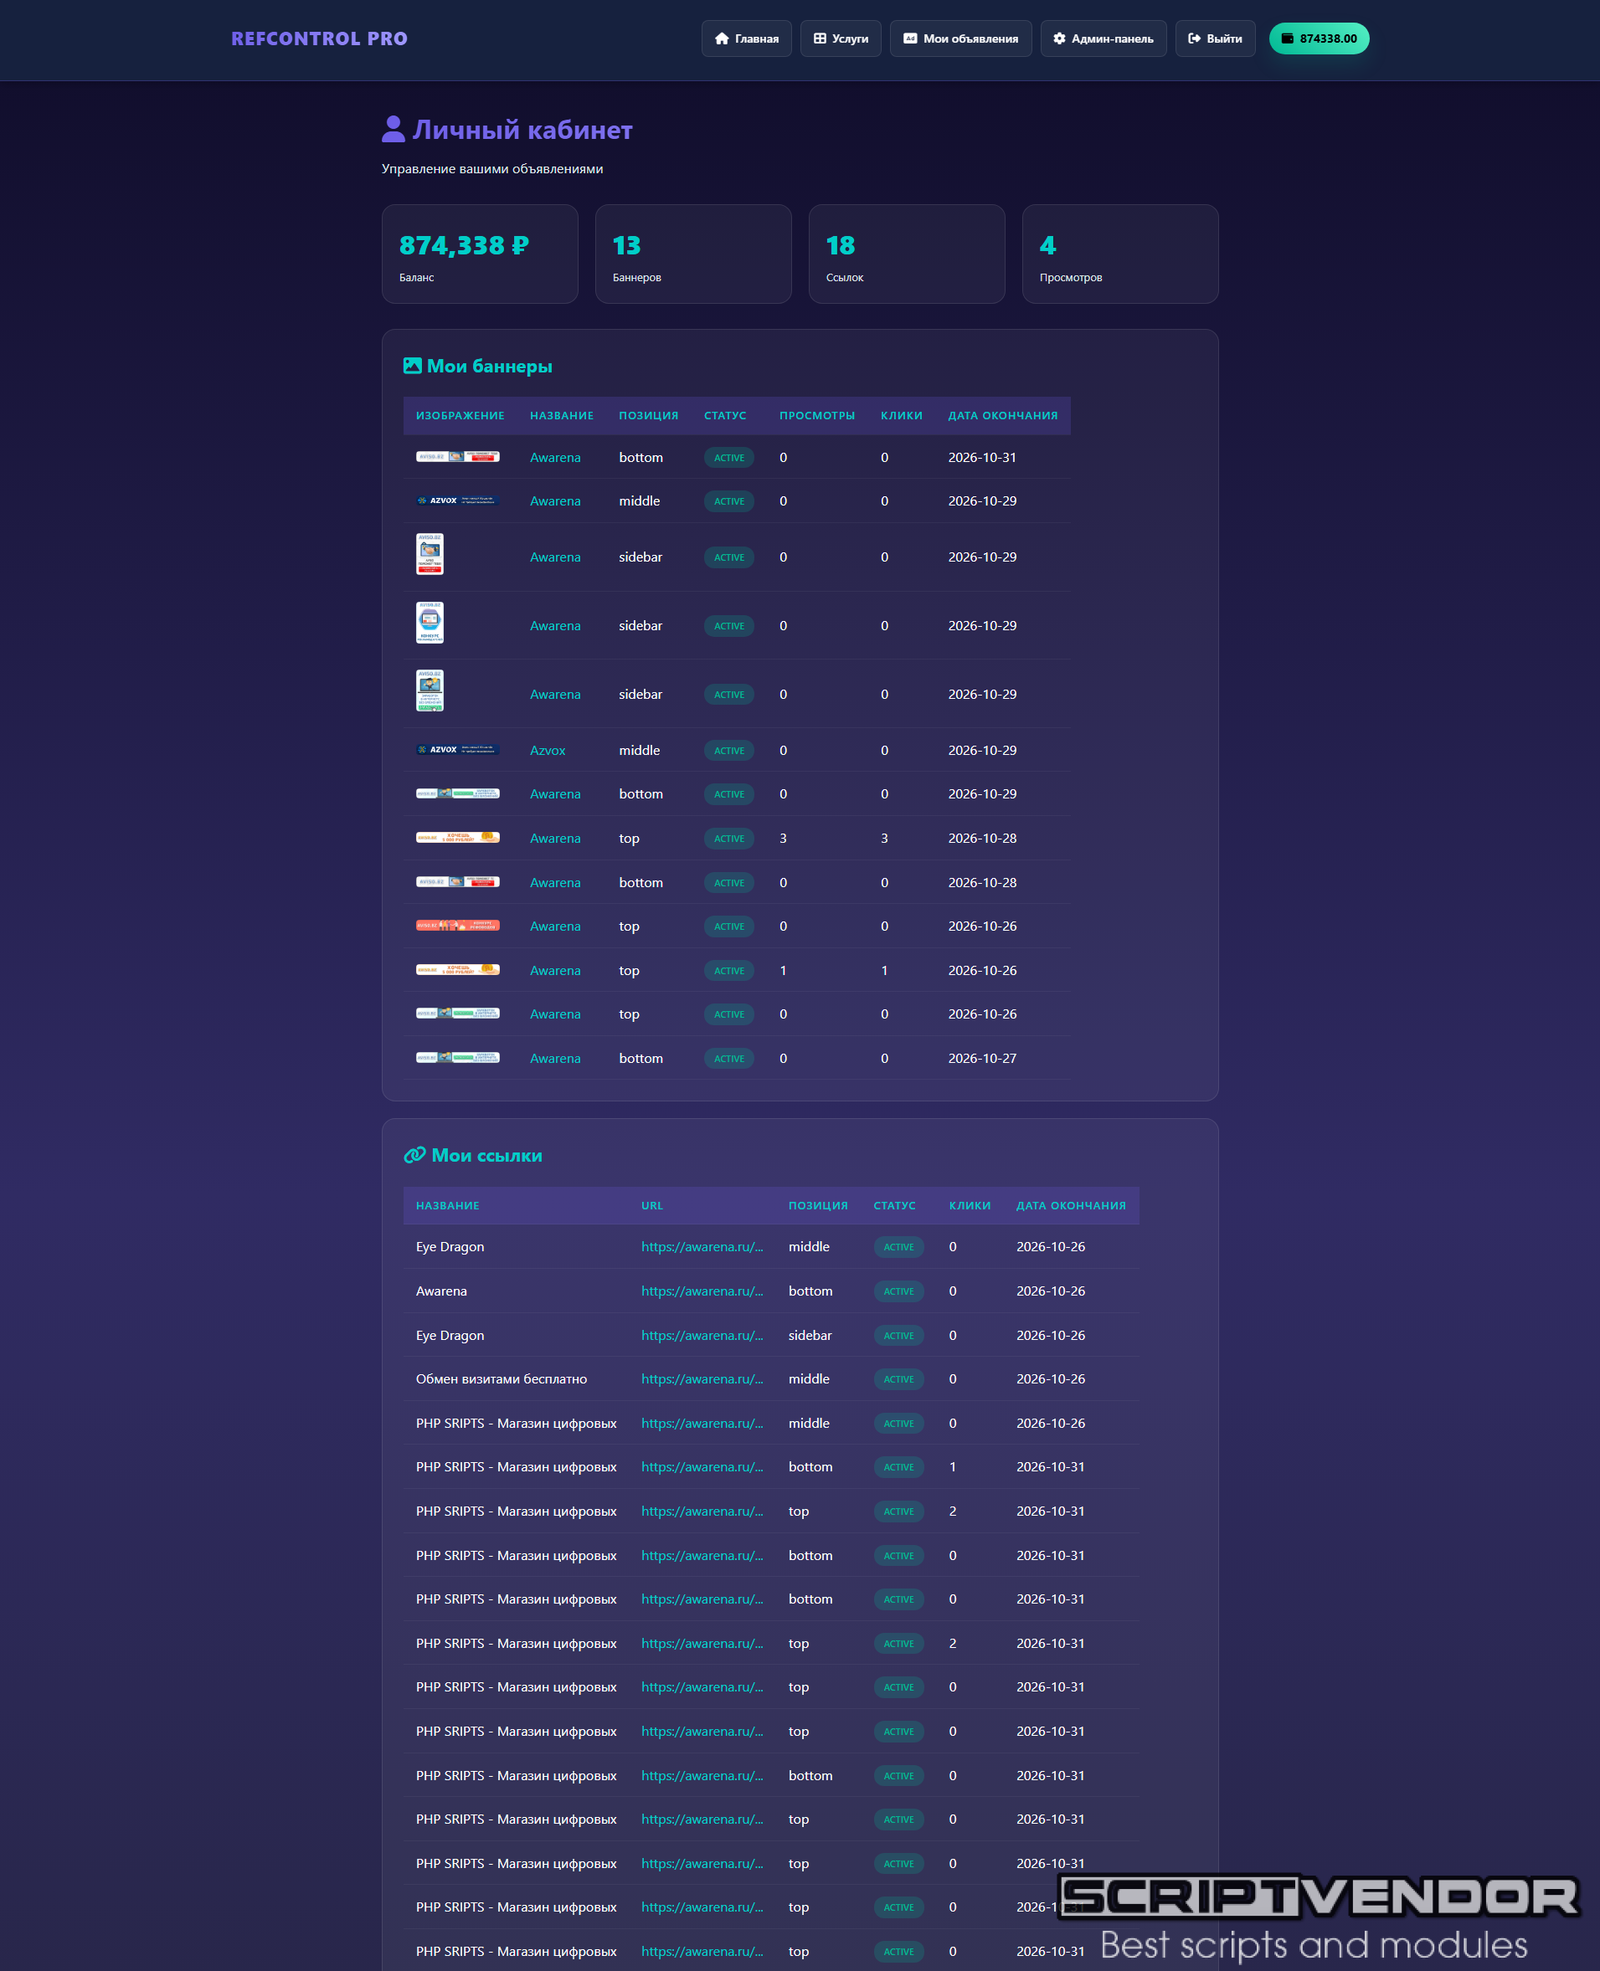1600x1971 pixels.
Task: Click the ad icon in Мои объявления
Action: point(909,38)
